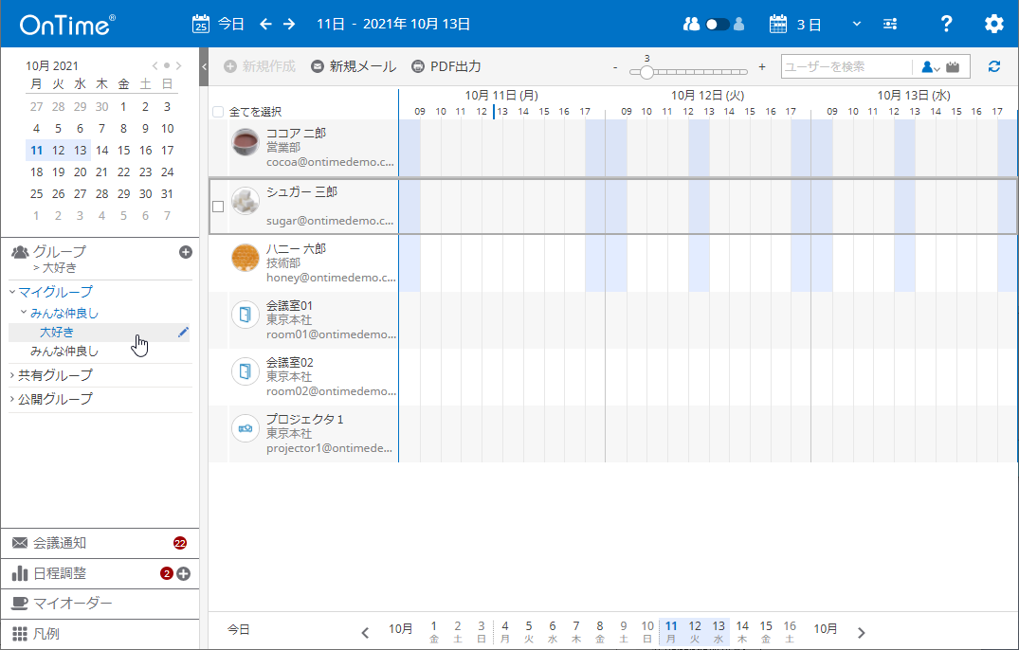Click 今日 link in bottom bar
Screen dimensions: 1019x650
pyautogui.click(x=238, y=629)
